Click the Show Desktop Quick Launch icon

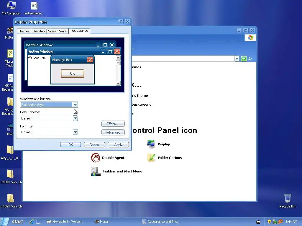(x=39, y=222)
